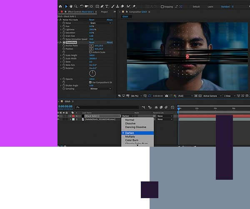250x209 pixels.
Task: Open the Black Solid 1 Darken mode dropdown
Action: tap(128, 116)
